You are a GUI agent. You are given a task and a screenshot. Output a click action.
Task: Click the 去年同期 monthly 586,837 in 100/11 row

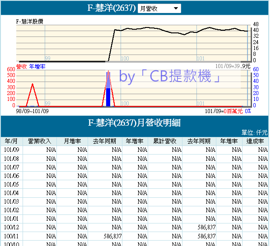(x=112, y=236)
